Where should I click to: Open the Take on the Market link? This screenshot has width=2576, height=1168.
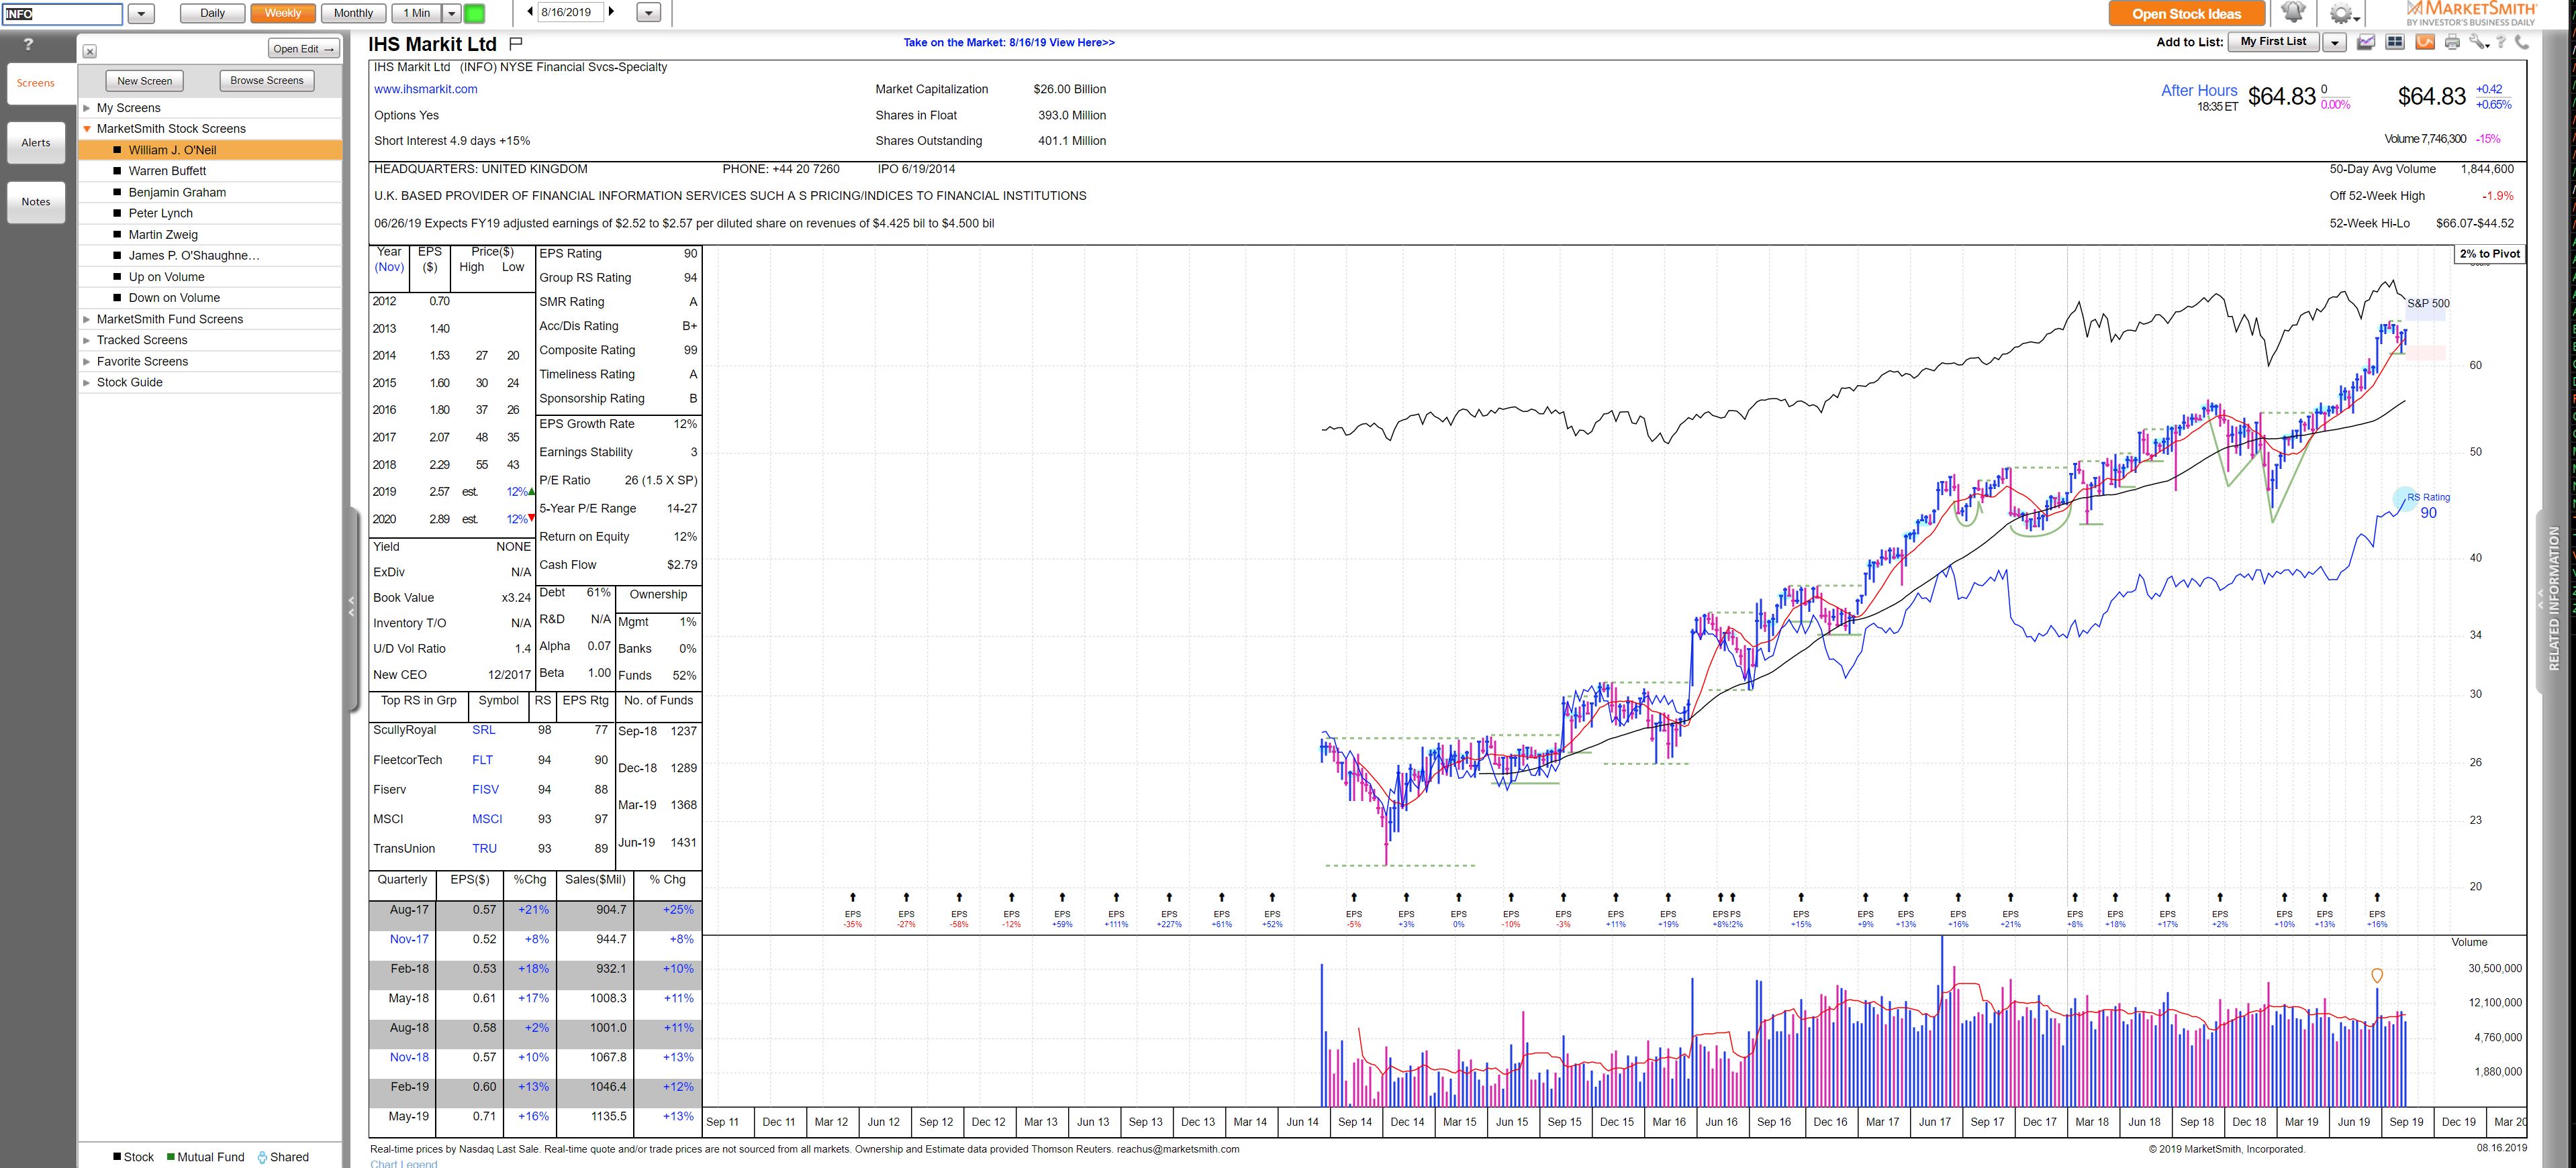[x=1009, y=43]
